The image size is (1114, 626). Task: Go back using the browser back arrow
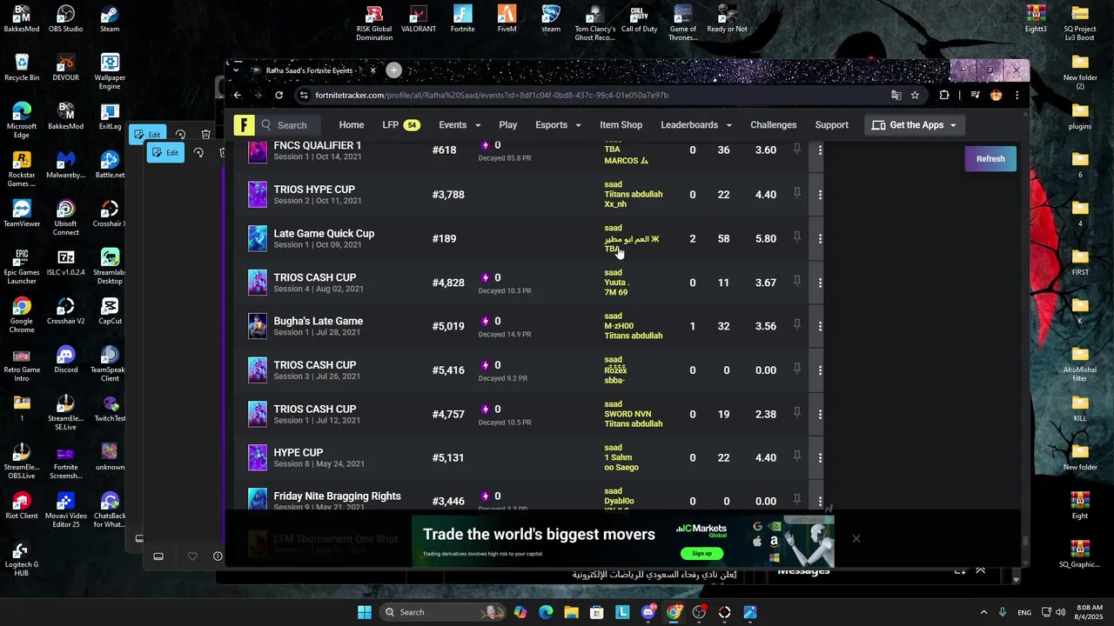click(238, 96)
